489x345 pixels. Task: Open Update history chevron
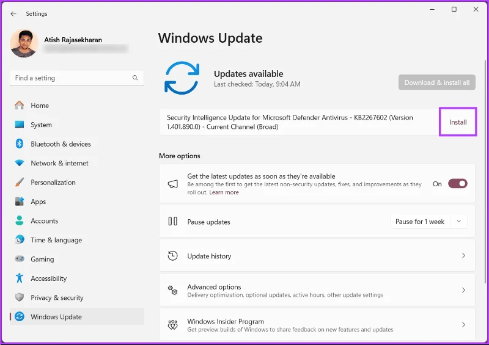pos(464,256)
